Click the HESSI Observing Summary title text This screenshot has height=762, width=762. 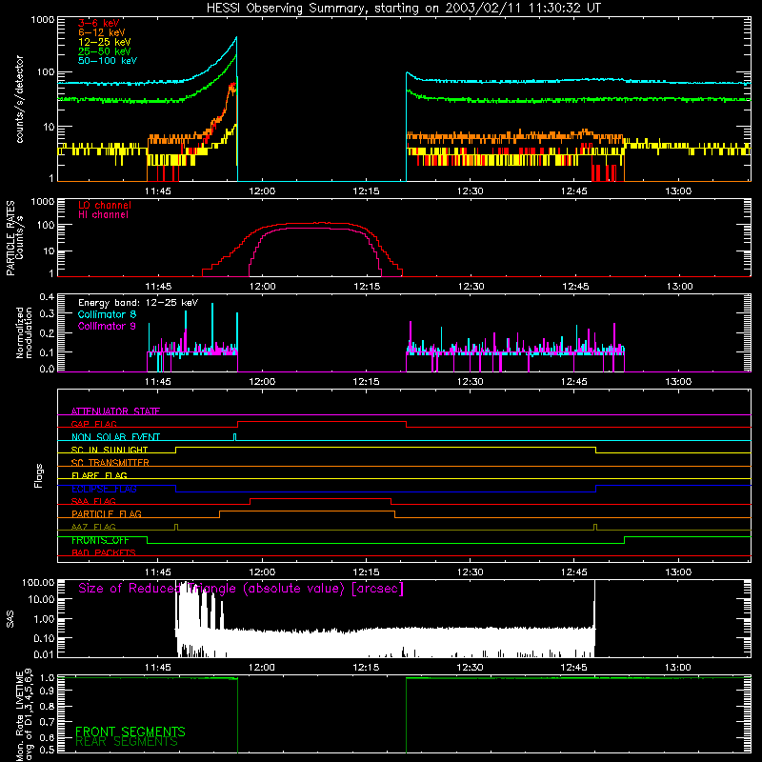(x=404, y=9)
